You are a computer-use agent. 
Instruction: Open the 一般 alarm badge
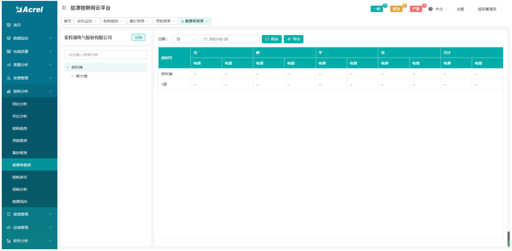coord(377,9)
